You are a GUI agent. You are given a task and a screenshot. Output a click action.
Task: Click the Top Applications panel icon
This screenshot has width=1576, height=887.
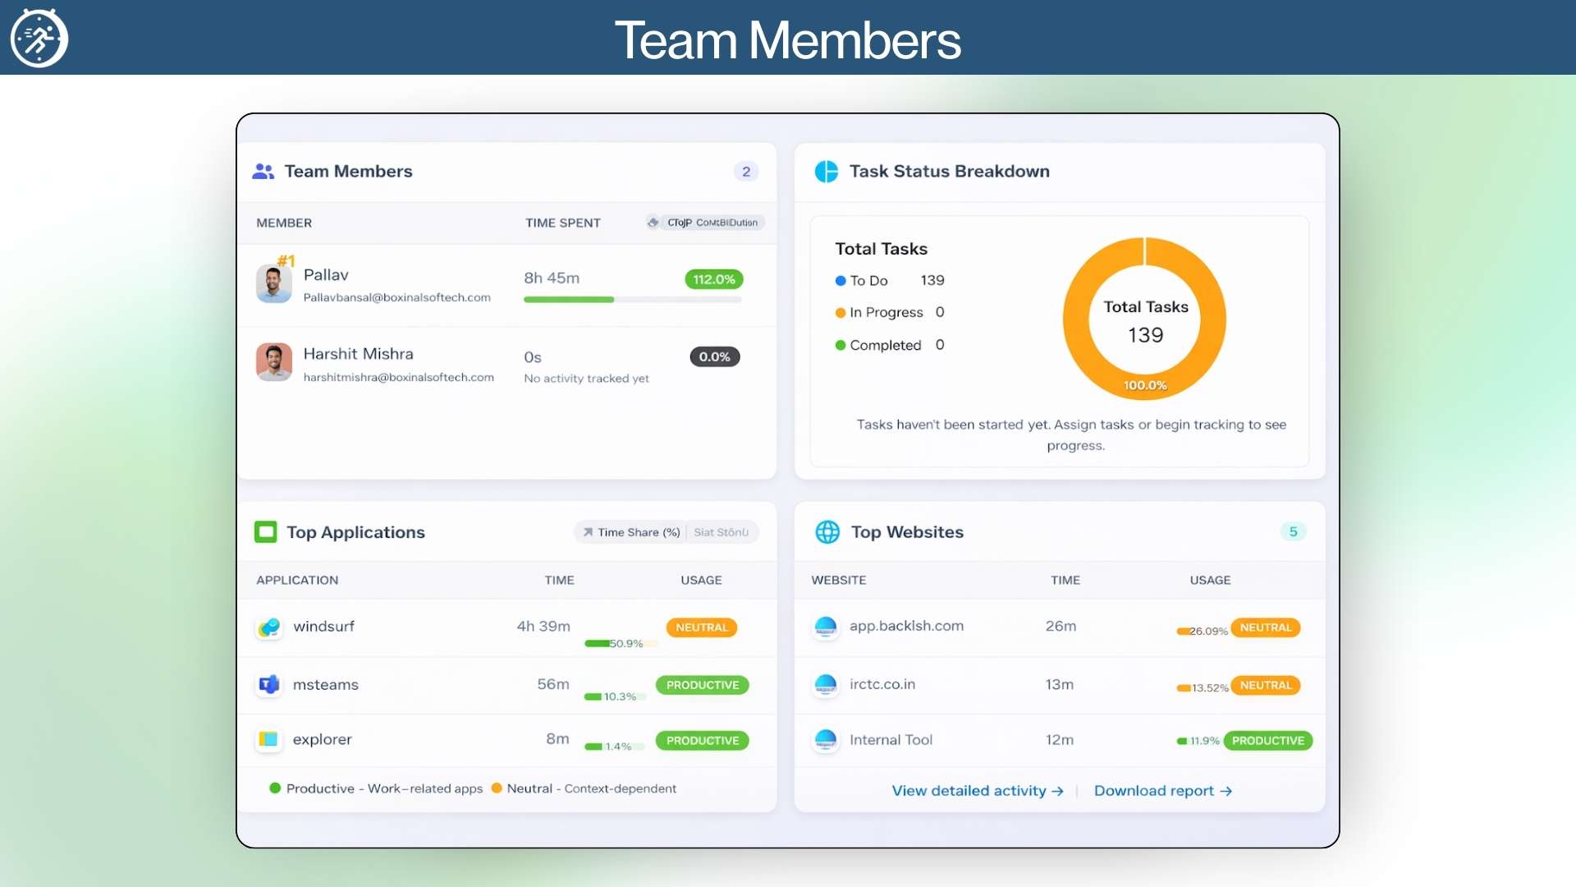266,531
